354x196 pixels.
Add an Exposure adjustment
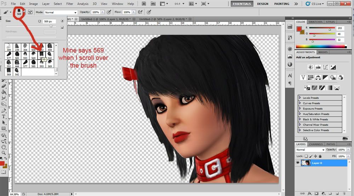tap(333, 67)
